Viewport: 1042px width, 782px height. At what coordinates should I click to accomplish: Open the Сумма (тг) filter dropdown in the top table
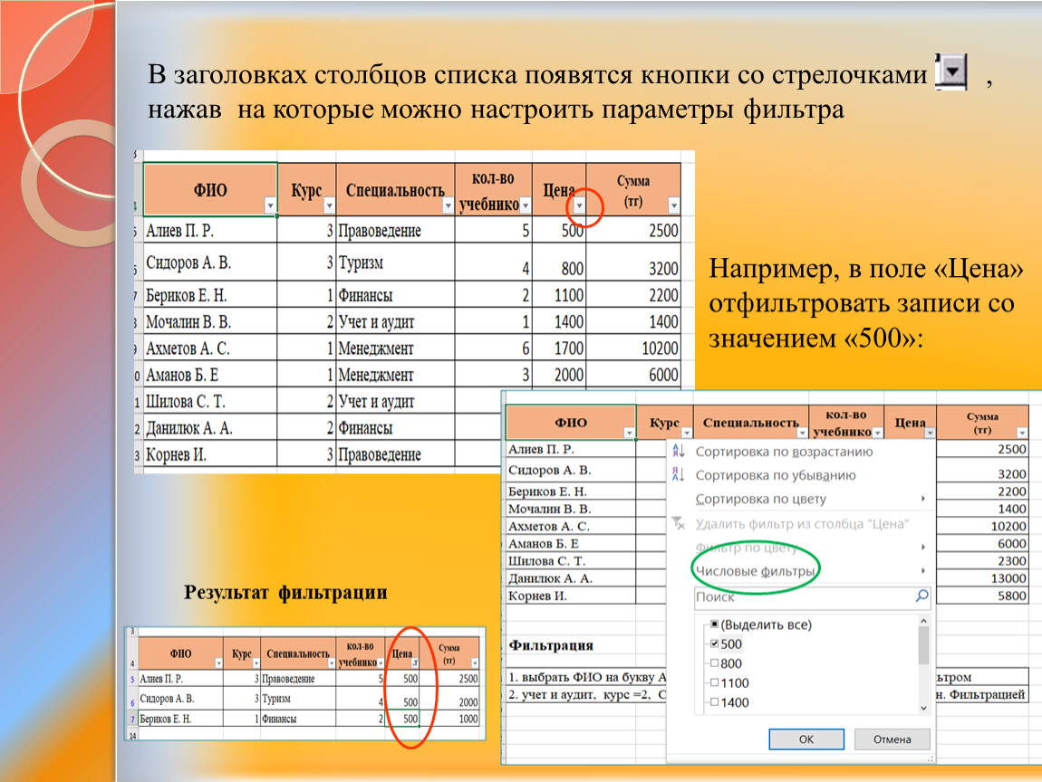pos(673,205)
